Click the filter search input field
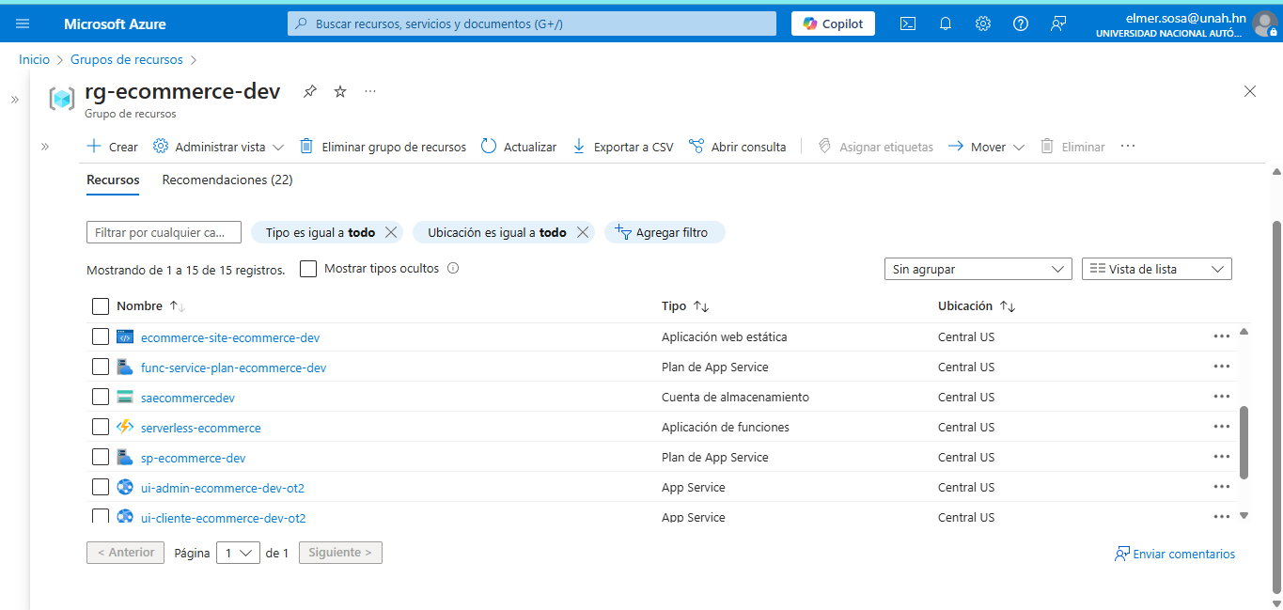This screenshot has width=1283, height=610. coord(164,231)
